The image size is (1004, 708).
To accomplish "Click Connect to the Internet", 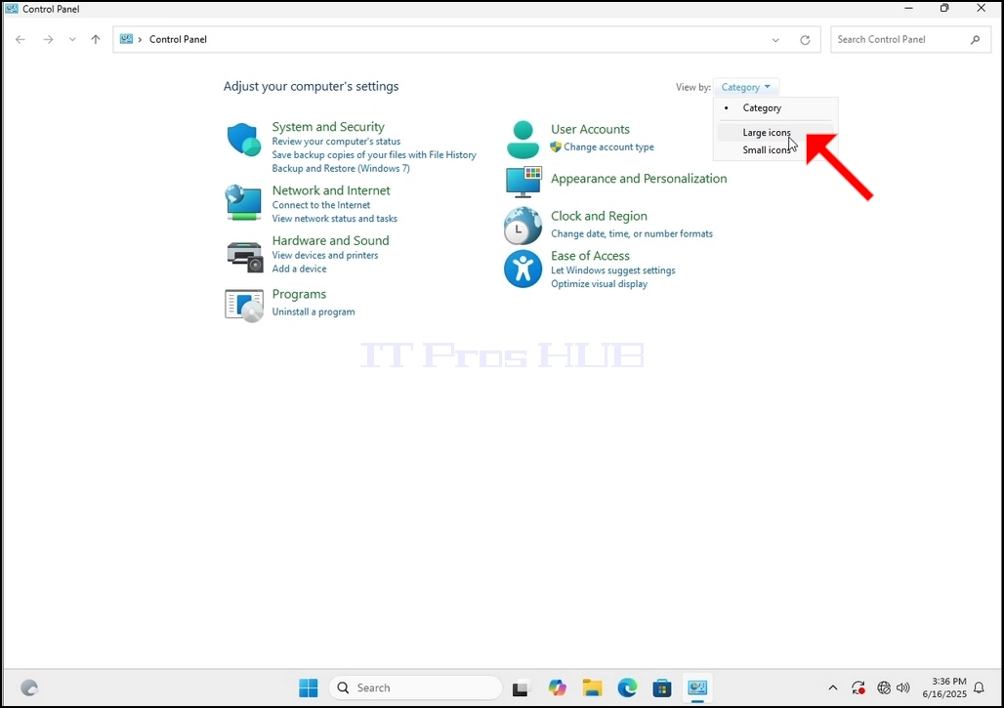I will point(320,205).
